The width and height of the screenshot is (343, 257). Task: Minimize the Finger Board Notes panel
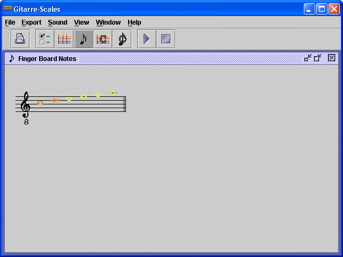click(x=308, y=58)
